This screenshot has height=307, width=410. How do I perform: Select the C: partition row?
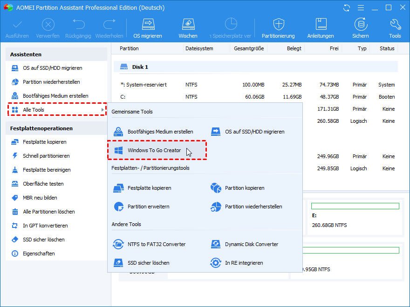258,97
